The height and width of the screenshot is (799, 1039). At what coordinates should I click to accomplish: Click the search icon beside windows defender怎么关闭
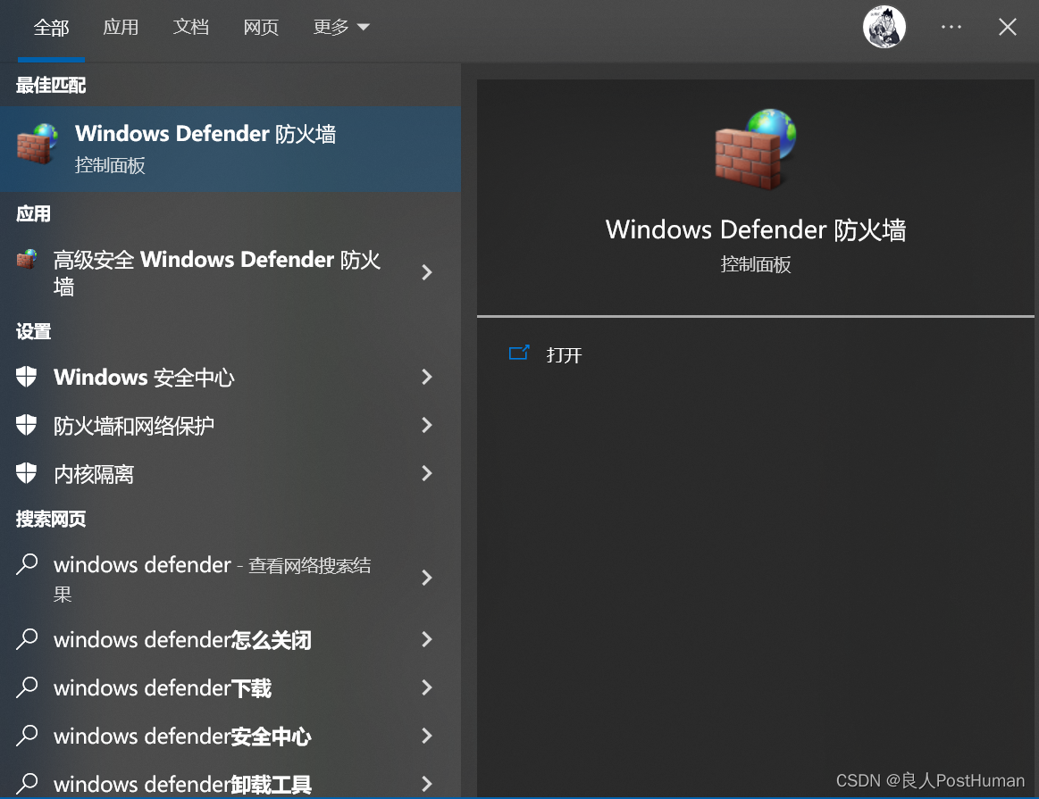coord(25,639)
